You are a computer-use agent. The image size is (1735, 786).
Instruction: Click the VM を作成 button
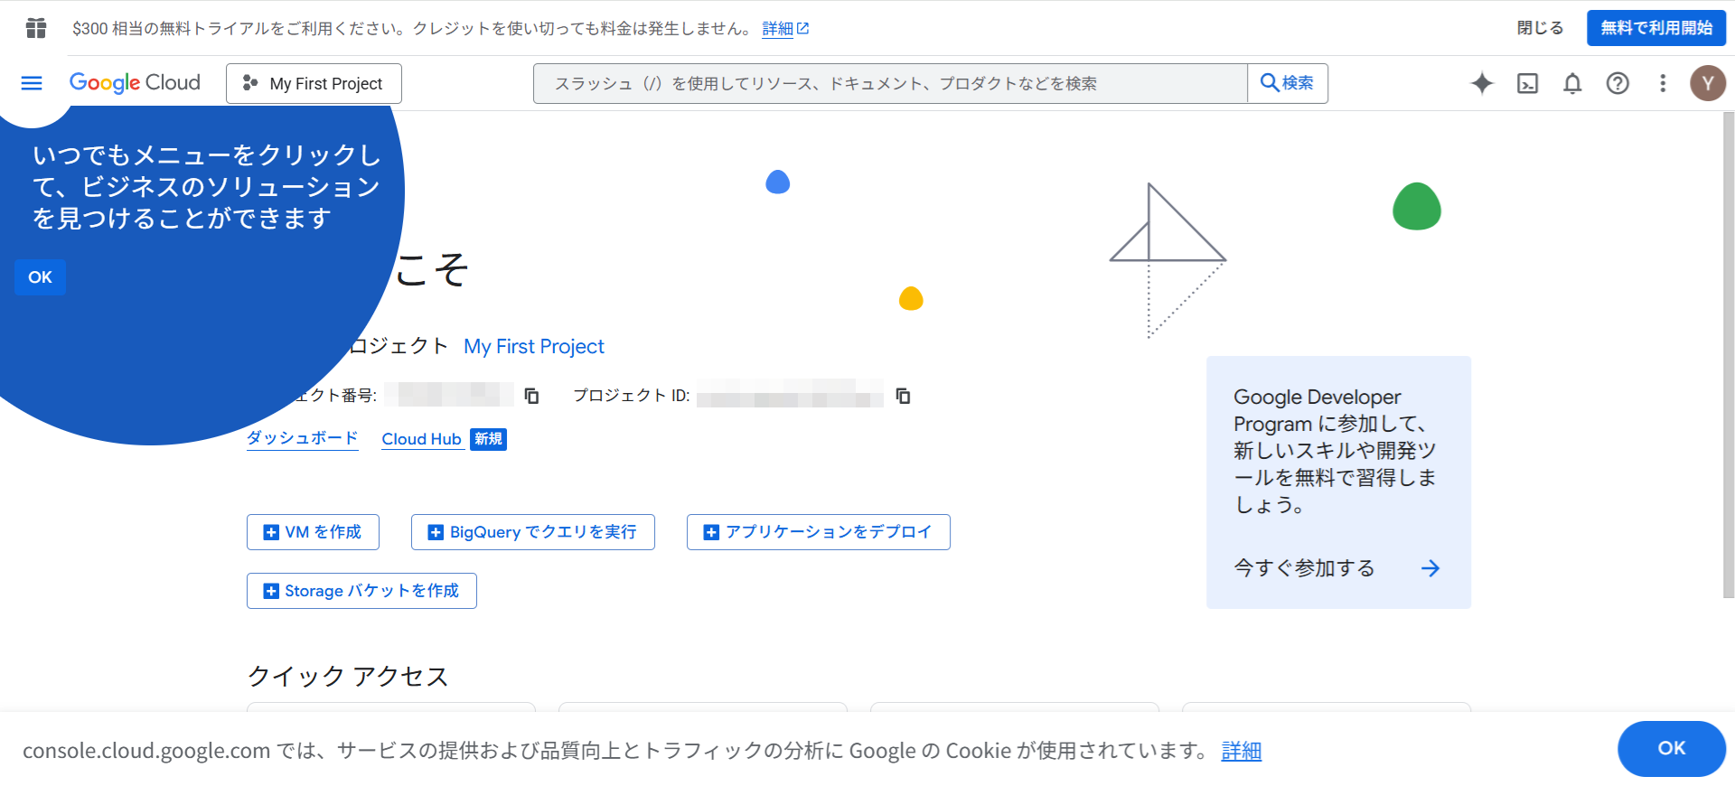tap(313, 532)
